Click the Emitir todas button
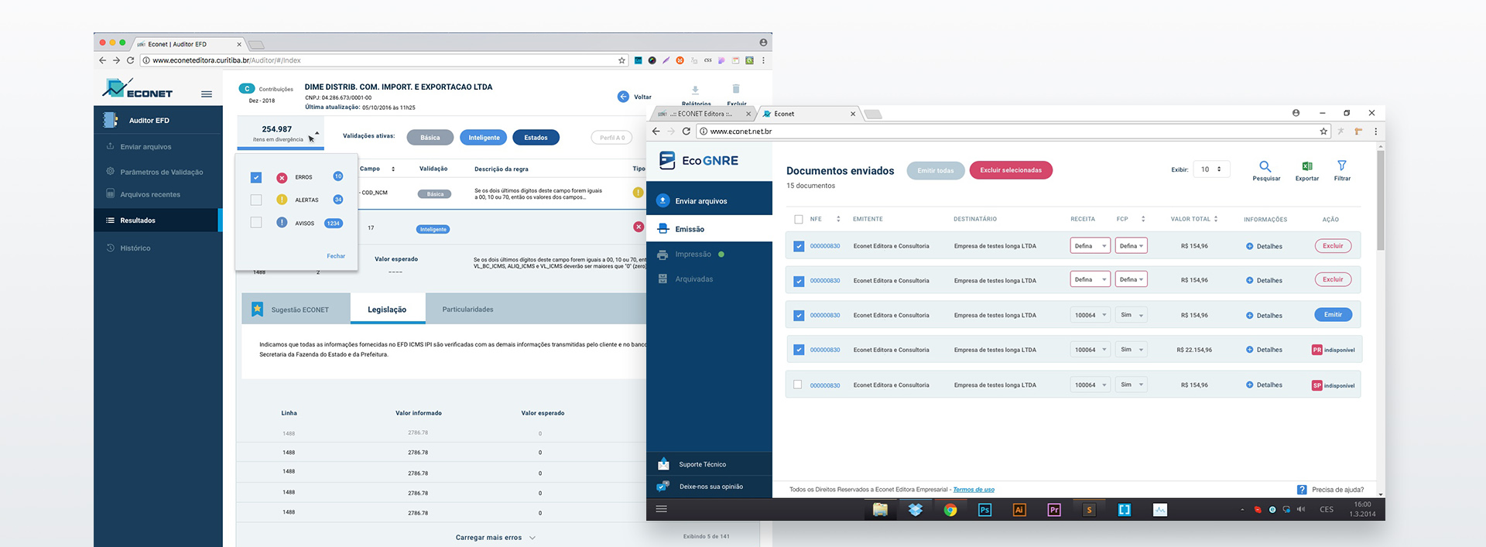Image resolution: width=1486 pixels, height=547 pixels. [x=936, y=170]
